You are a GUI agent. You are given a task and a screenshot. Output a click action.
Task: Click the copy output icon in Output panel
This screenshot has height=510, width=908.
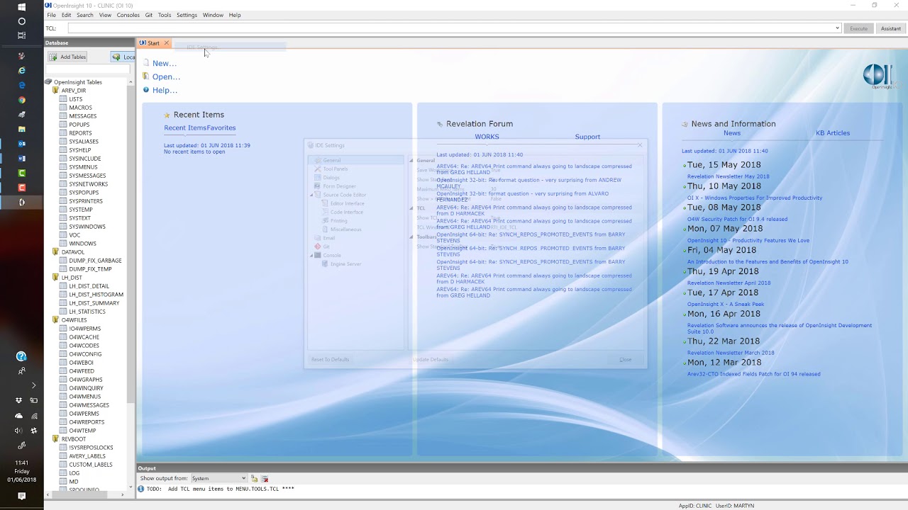(x=254, y=479)
